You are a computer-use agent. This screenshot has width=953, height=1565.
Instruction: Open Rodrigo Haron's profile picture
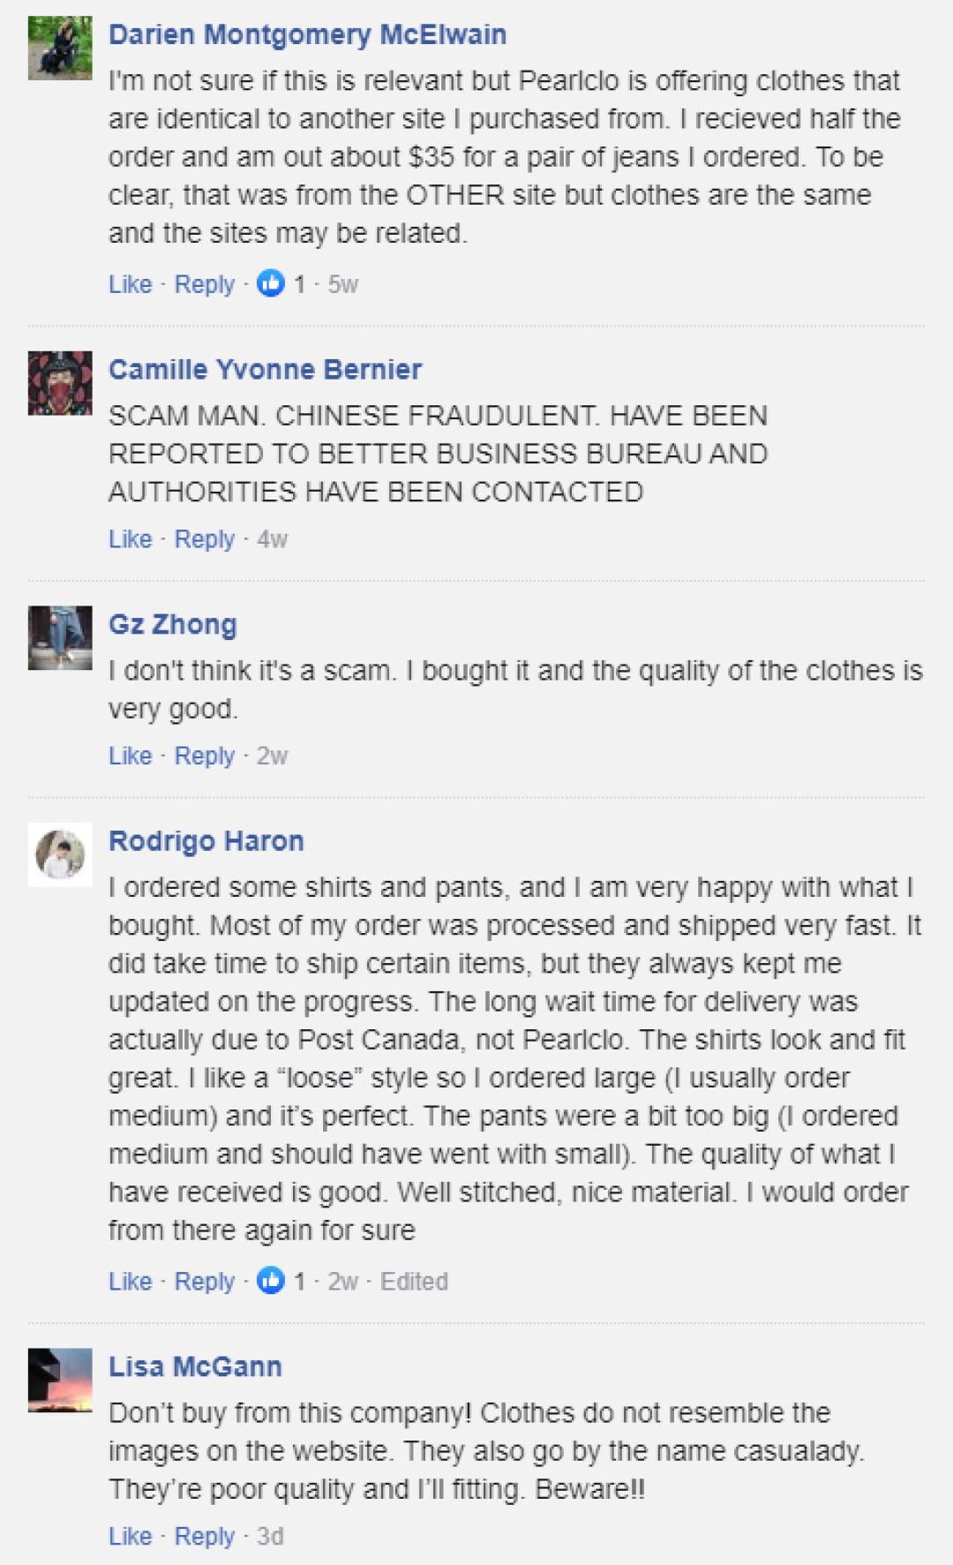(x=60, y=854)
